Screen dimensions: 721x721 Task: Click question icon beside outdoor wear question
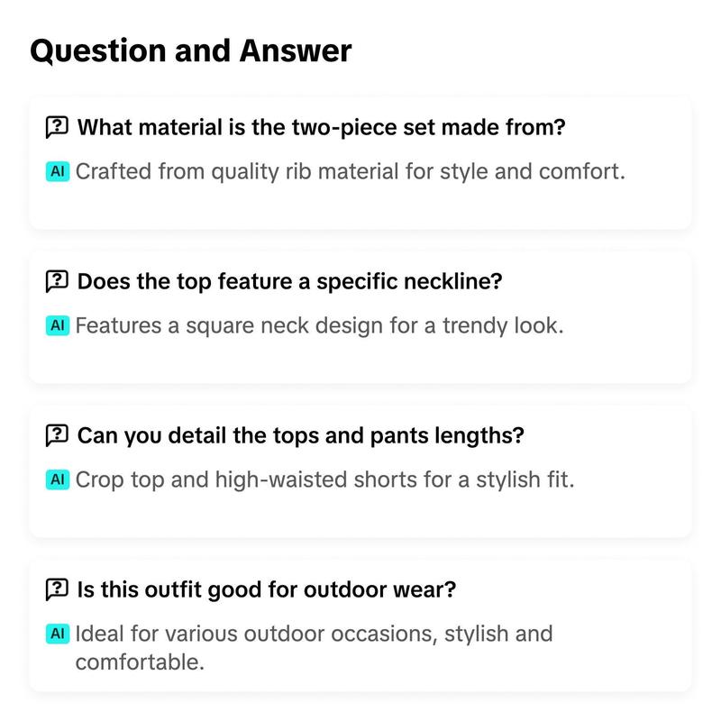click(x=57, y=589)
